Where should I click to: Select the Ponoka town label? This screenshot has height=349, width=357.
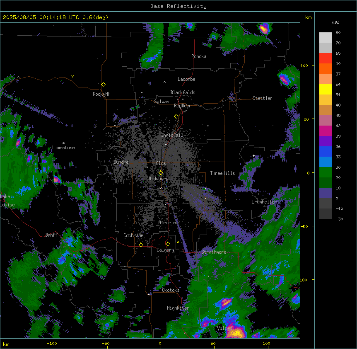[x=199, y=56]
